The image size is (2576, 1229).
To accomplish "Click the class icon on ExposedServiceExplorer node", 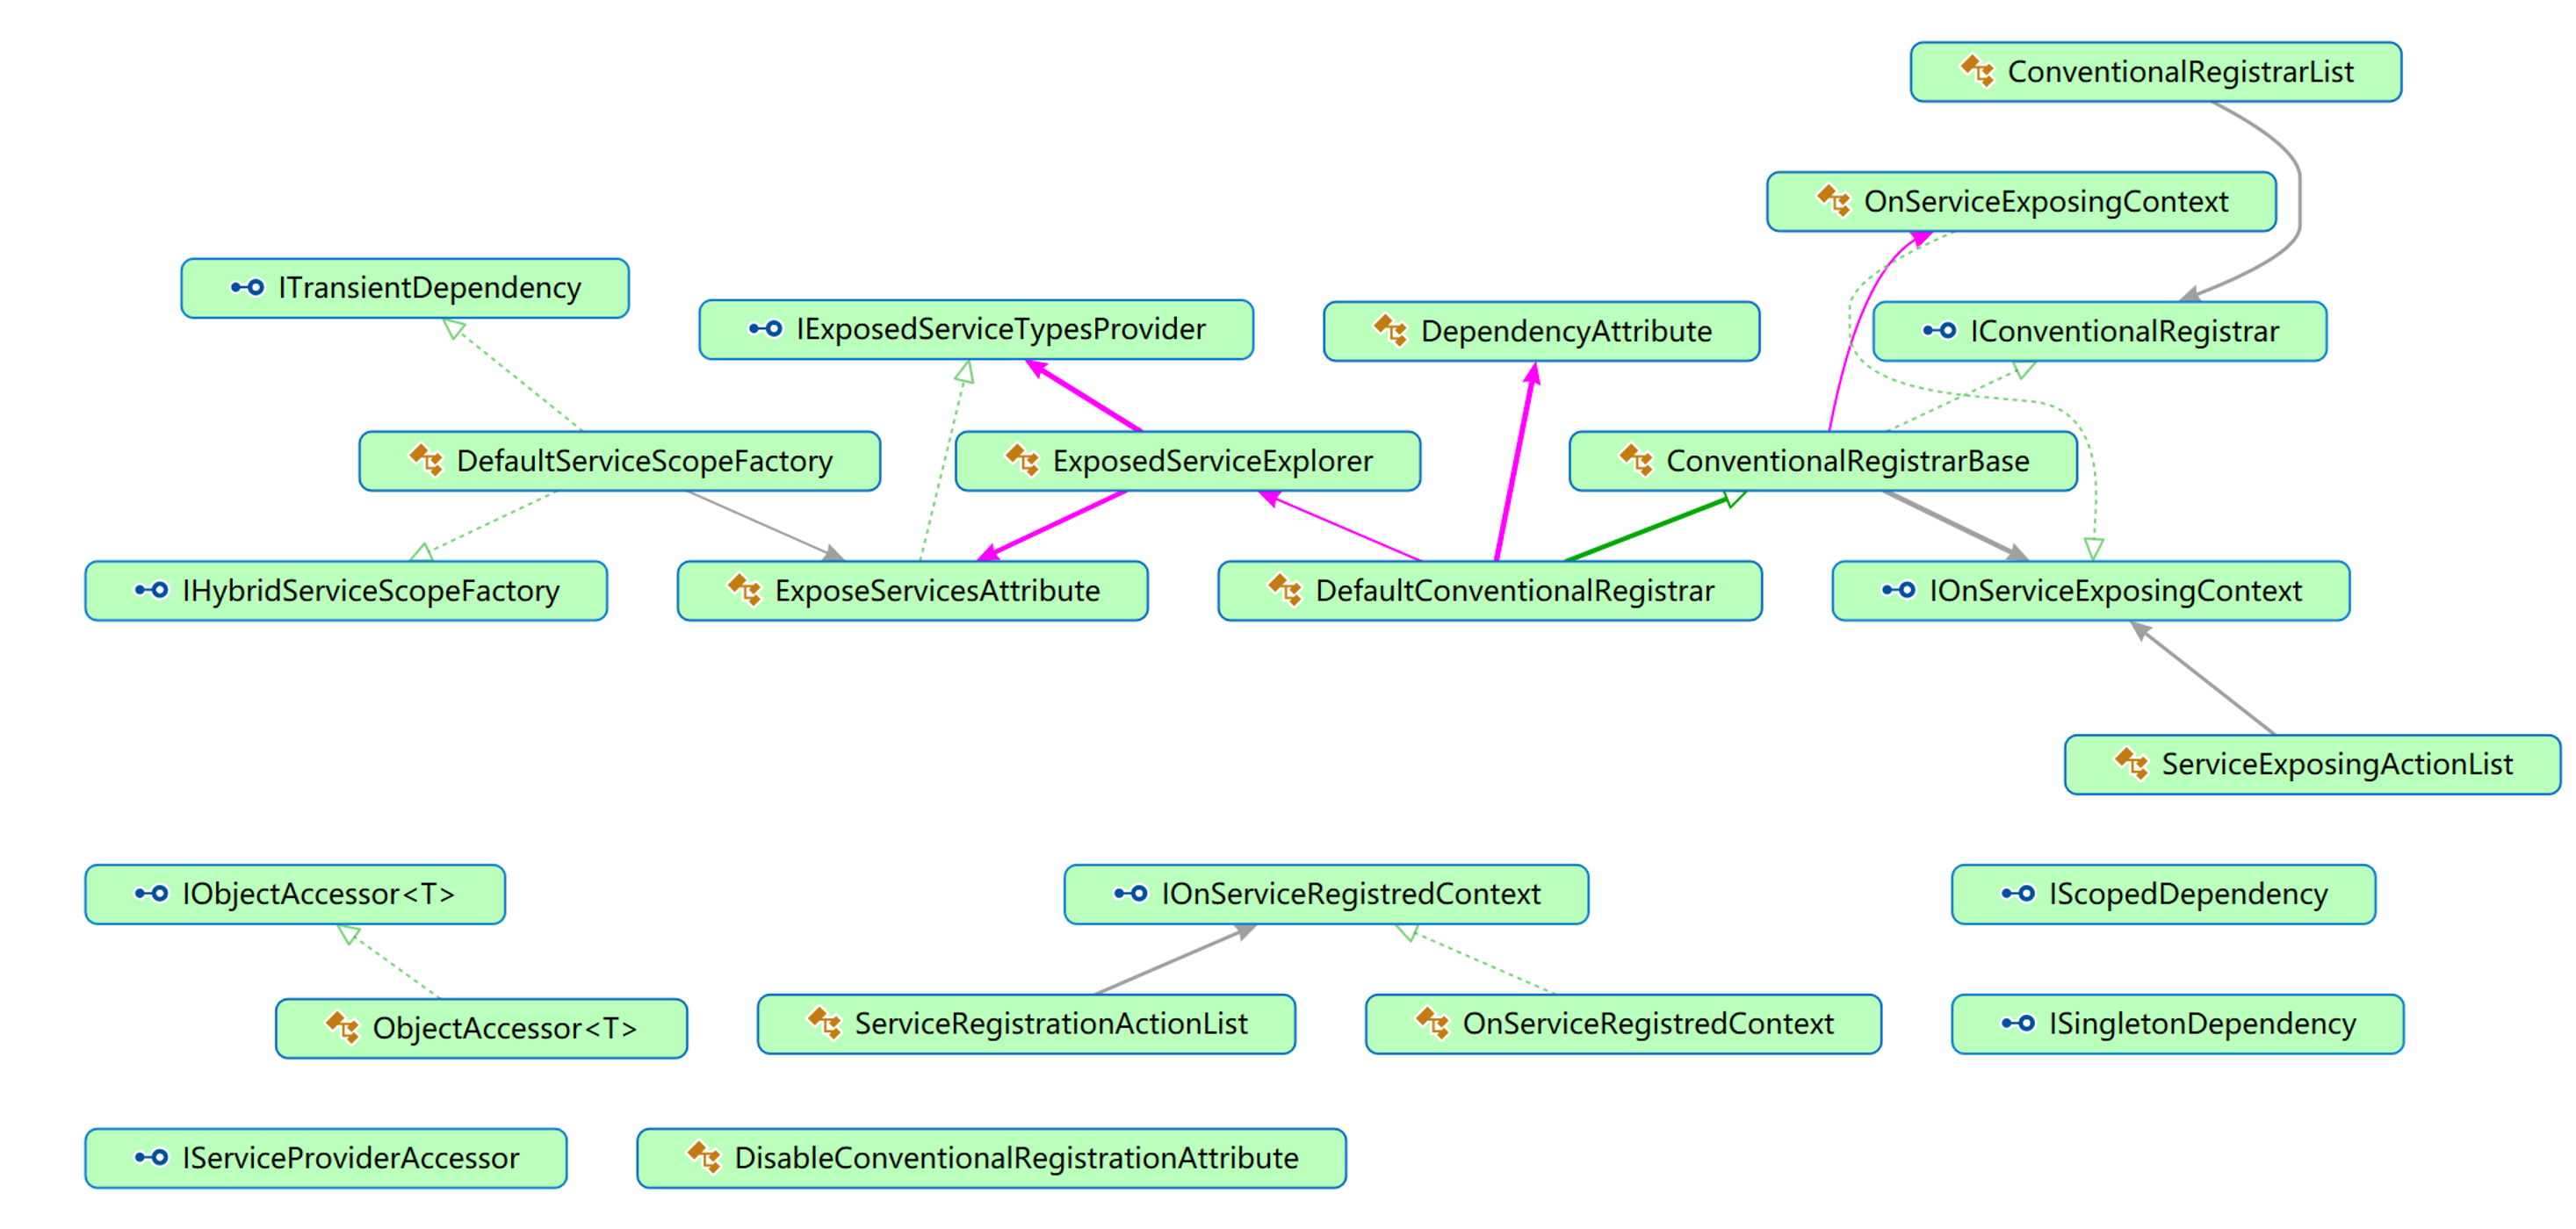I will [x=1022, y=461].
